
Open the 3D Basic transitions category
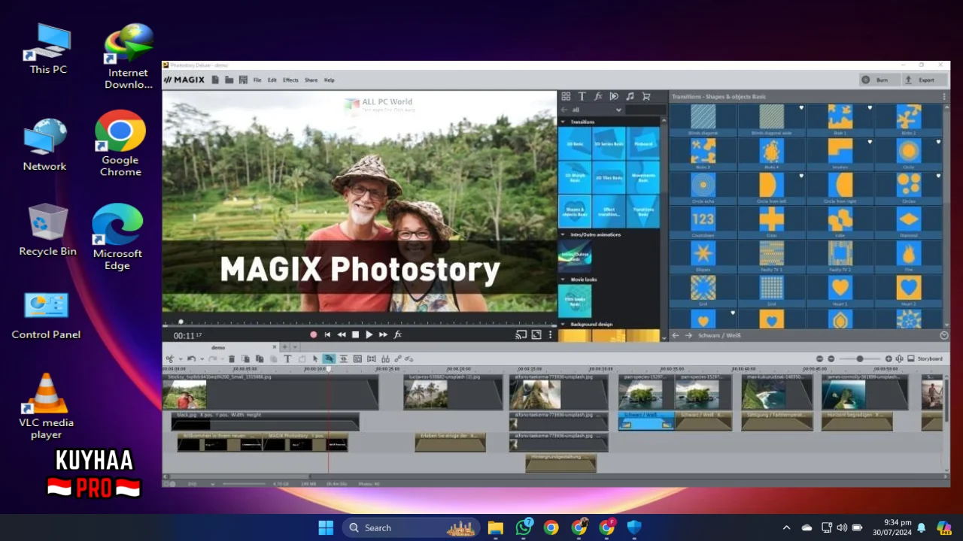click(575, 143)
